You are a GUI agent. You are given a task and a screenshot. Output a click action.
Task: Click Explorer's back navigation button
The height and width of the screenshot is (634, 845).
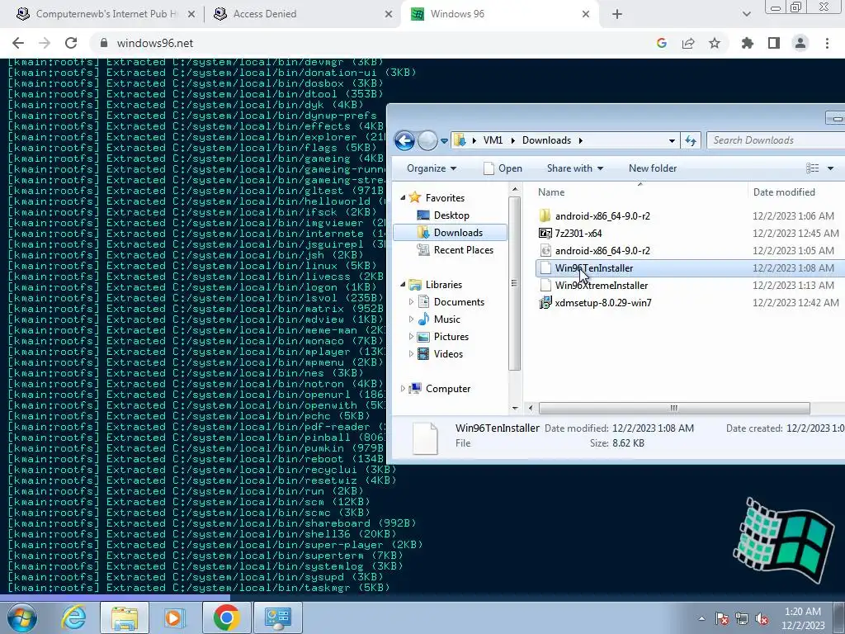point(404,140)
